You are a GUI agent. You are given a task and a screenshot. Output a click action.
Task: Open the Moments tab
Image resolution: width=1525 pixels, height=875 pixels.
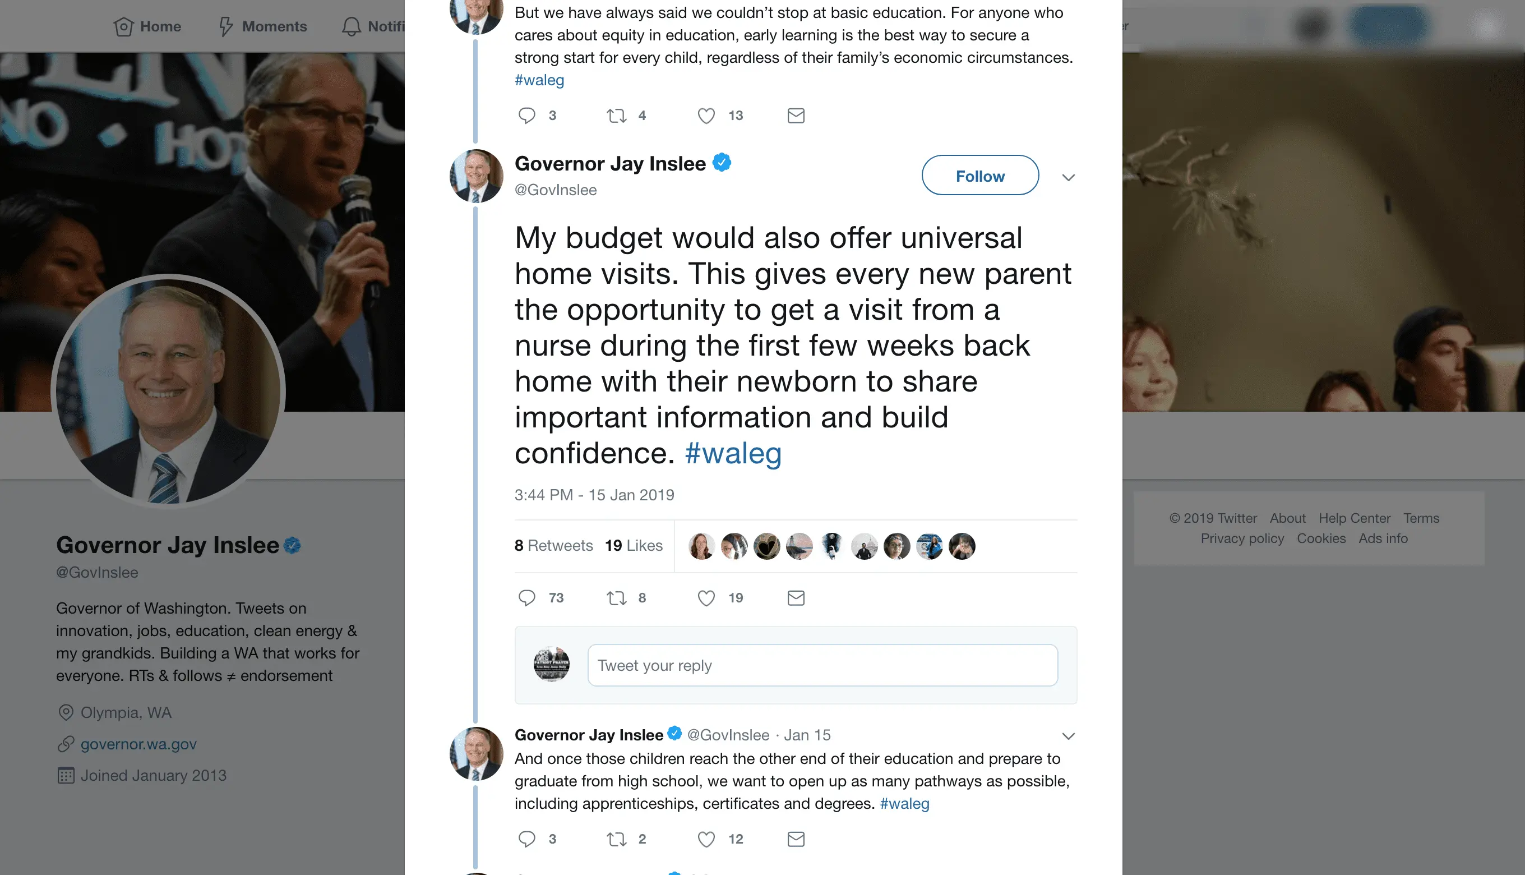[263, 26]
